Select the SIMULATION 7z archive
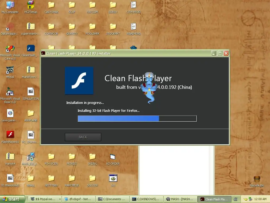The height and width of the screenshot is (203, 270). tap(31, 94)
